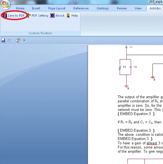
Task: Go to the Review tab
Action: pos(122,8)
